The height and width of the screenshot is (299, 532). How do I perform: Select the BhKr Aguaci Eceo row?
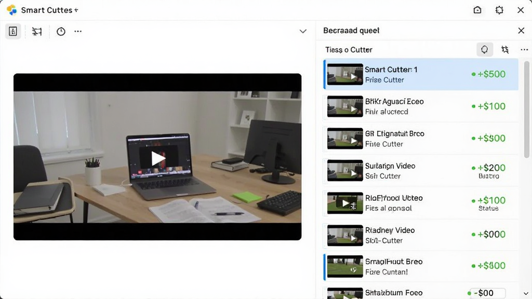point(421,106)
